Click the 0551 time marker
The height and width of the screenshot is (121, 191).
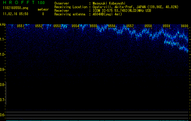click(x=21, y=26)
